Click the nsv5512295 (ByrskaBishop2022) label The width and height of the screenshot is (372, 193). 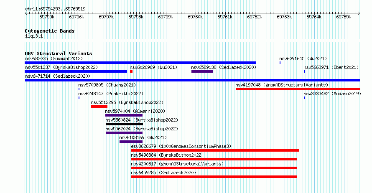coord(127,102)
